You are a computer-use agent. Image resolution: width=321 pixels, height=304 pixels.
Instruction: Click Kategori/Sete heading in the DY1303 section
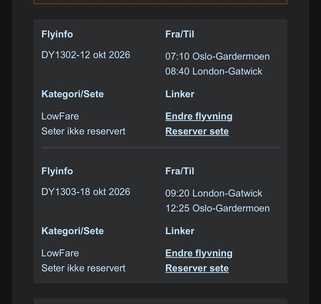point(73,231)
